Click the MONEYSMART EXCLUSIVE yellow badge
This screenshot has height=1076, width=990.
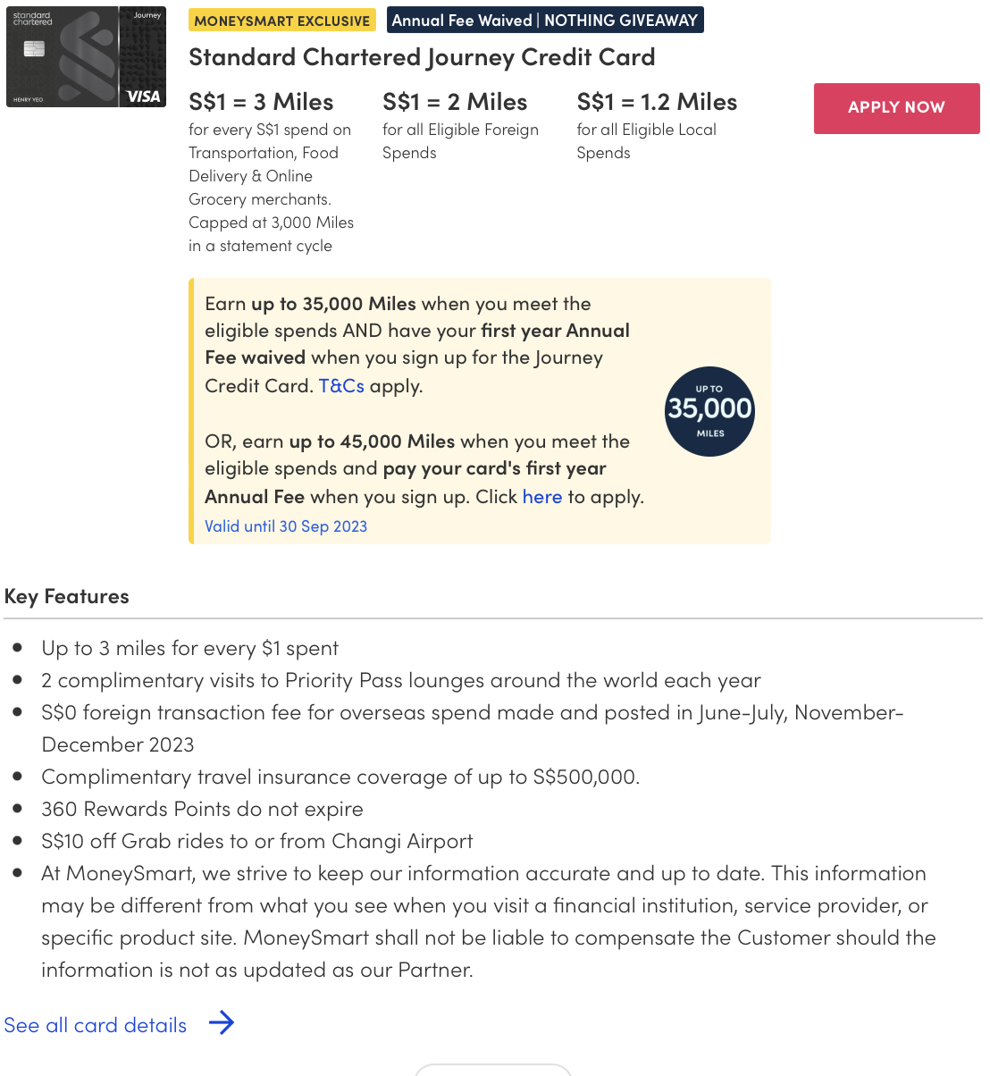tap(281, 21)
